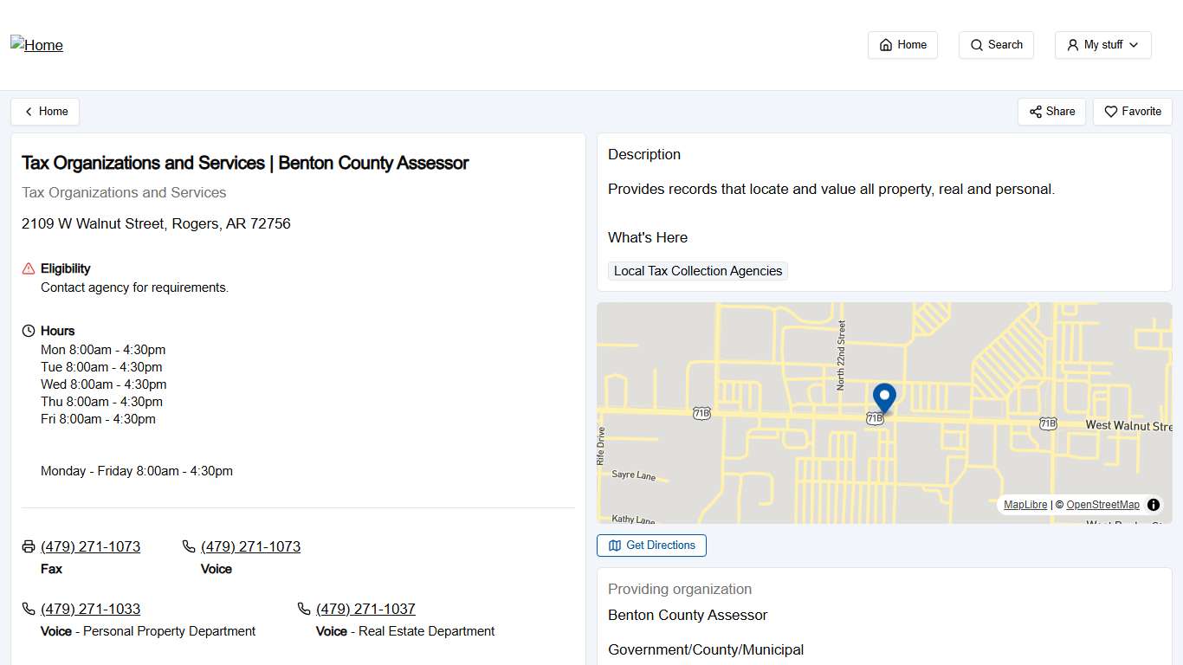Click the Get Directions button
Image resolution: width=1183 pixels, height=665 pixels.
[651, 546]
